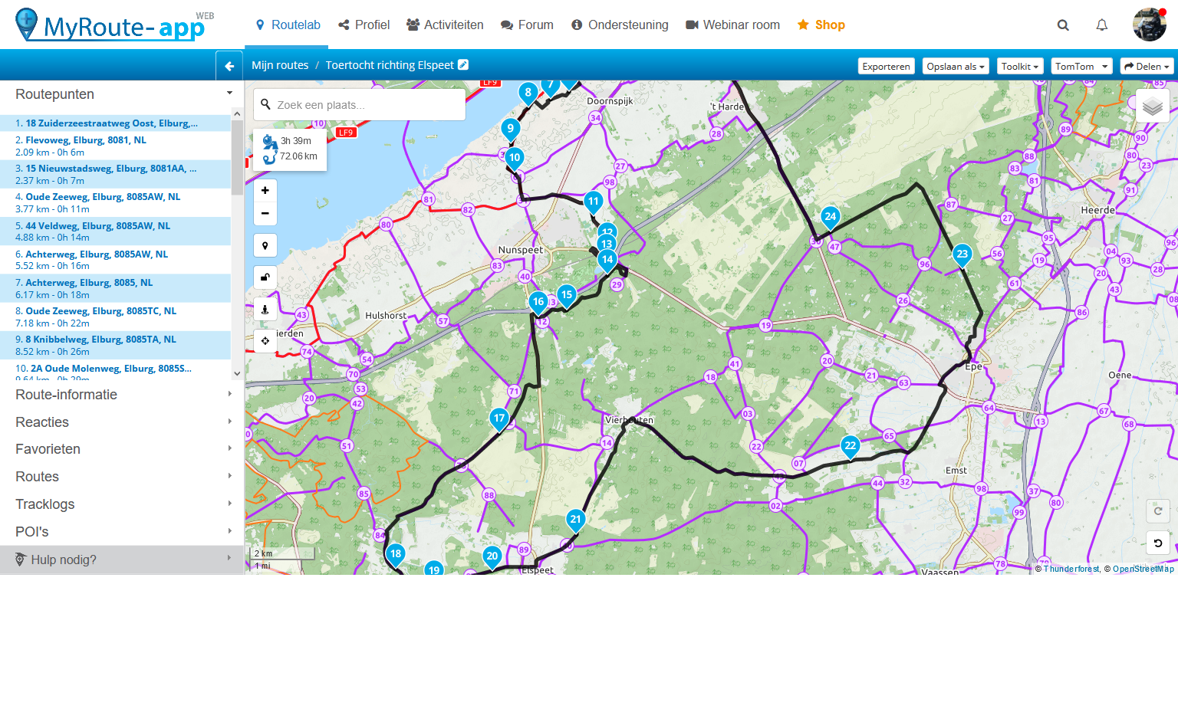The width and height of the screenshot is (1178, 722).
Task: Open the TomTom map dropdown
Action: (x=1081, y=67)
